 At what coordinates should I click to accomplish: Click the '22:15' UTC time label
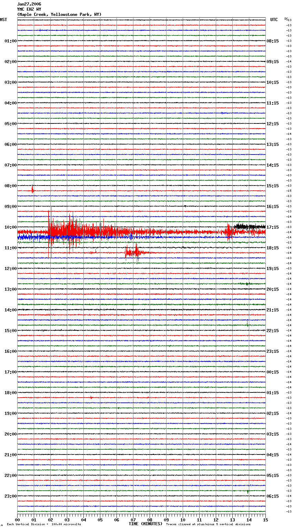coord(273,331)
